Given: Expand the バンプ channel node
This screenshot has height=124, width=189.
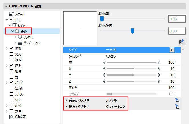Looking at the screenshot, I should click(x=7, y=83).
